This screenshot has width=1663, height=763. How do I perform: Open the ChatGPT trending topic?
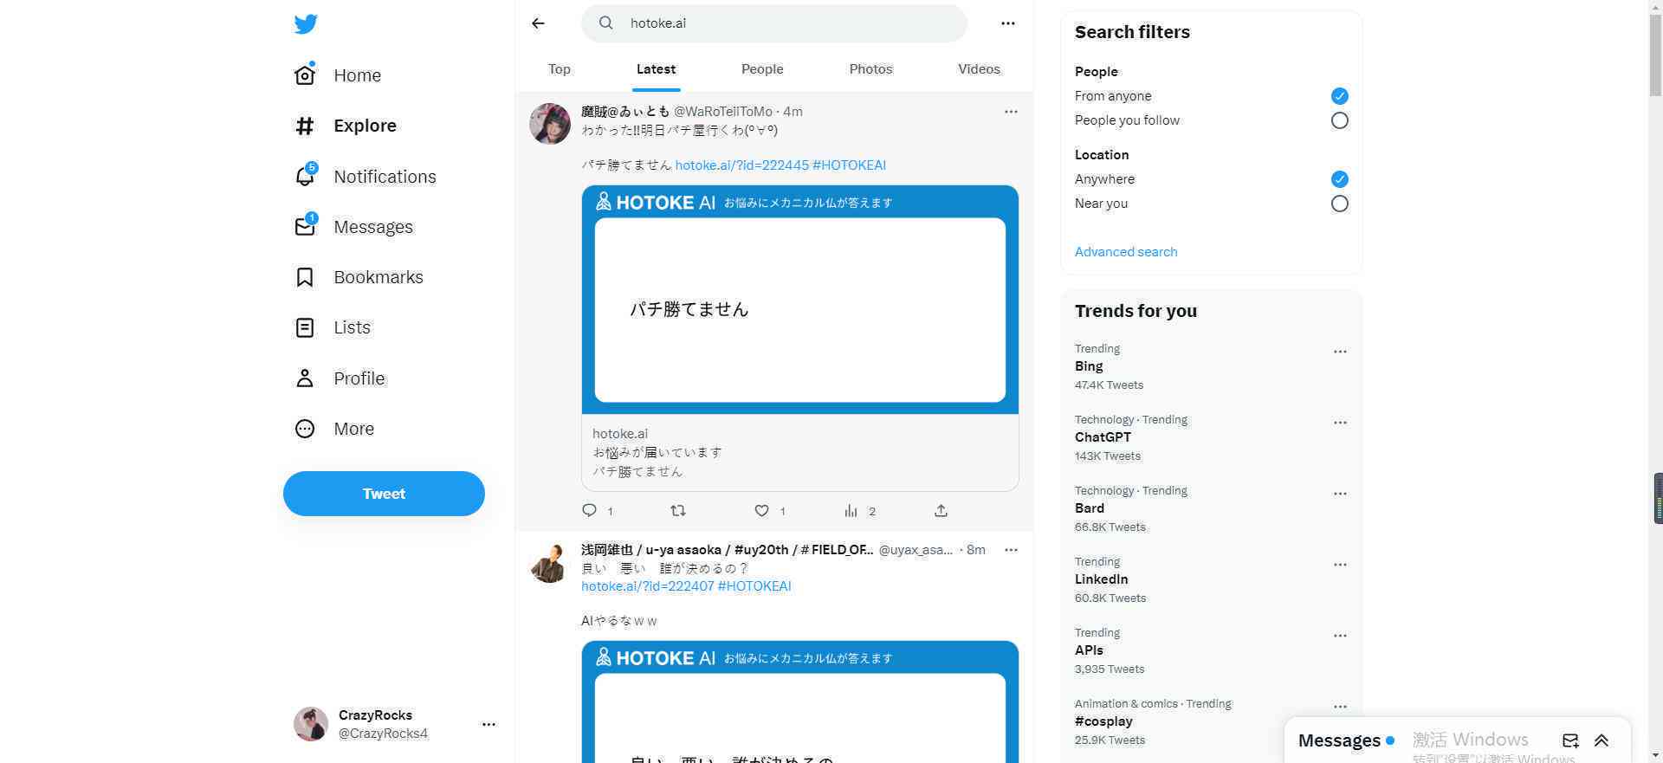click(x=1103, y=437)
